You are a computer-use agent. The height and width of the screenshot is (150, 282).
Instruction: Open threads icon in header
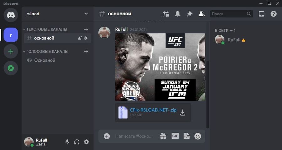coord(166,14)
